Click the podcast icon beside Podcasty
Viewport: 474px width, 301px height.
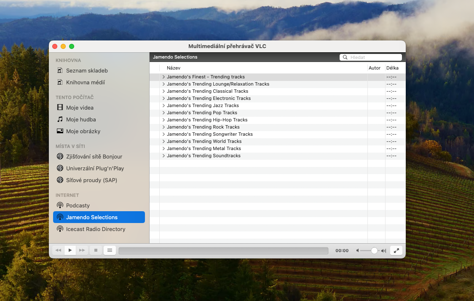(x=60, y=205)
